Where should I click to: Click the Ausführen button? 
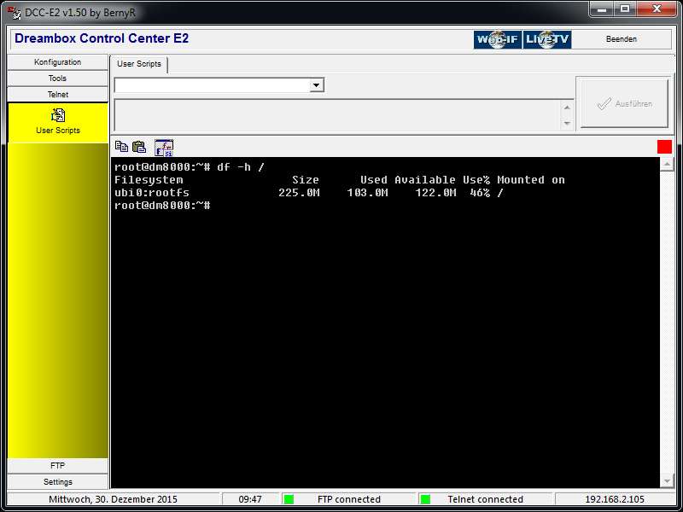click(624, 103)
